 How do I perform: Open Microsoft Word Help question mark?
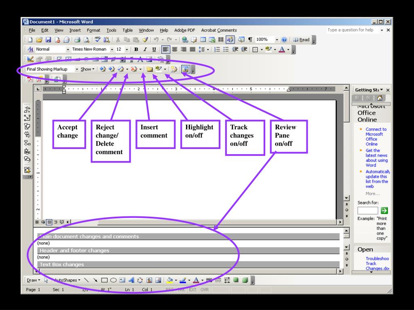point(284,40)
